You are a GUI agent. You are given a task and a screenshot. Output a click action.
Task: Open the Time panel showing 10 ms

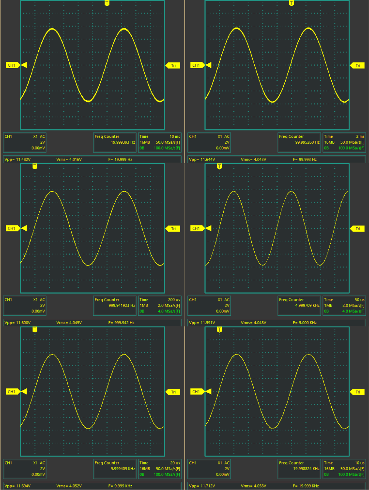click(x=159, y=142)
